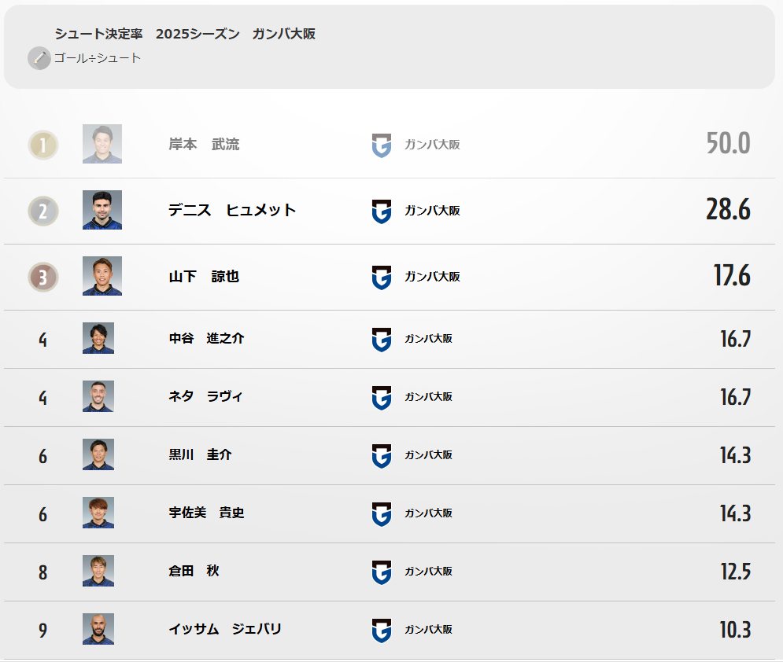Click Gamba Osaka crest in デニス ヒュメット row
Screen dimensions: 783x662
click(x=382, y=211)
